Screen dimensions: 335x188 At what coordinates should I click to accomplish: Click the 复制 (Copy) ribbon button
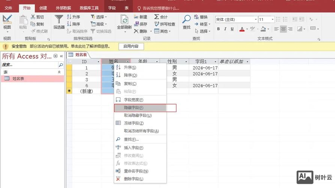pyautogui.click(x=37, y=24)
